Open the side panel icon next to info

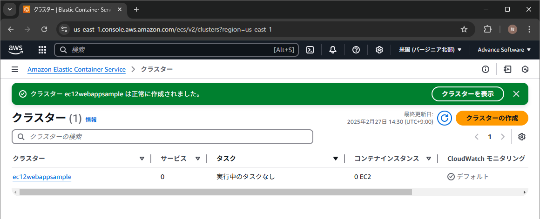click(507, 69)
